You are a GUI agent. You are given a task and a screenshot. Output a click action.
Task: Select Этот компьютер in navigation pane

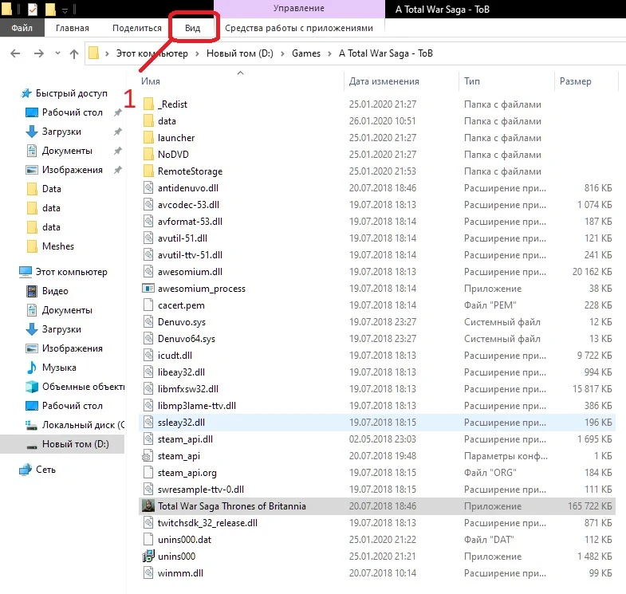(x=71, y=272)
